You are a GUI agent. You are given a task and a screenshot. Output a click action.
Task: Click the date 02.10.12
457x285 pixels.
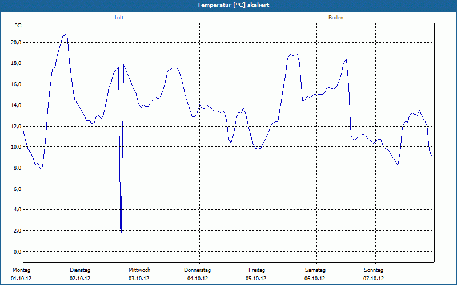click(x=80, y=279)
